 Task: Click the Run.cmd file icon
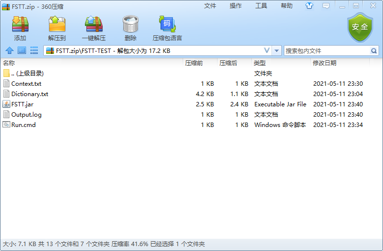[x=6, y=125]
